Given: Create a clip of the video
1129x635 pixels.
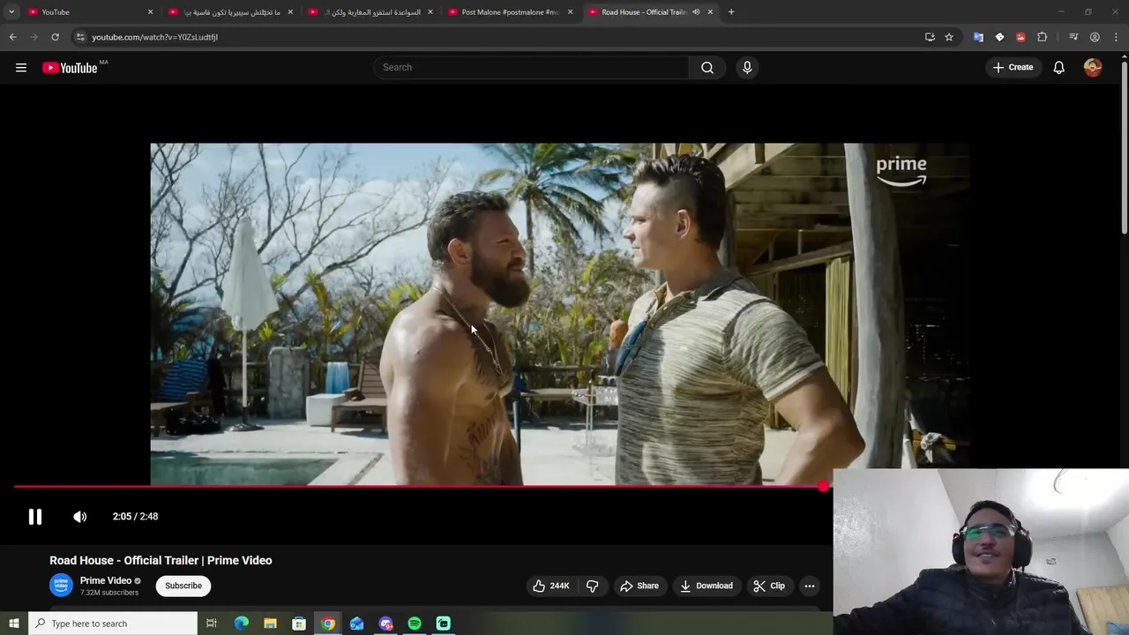Looking at the screenshot, I should click(769, 586).
